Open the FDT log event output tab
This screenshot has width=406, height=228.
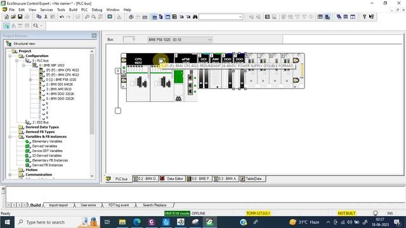(119, 205)
